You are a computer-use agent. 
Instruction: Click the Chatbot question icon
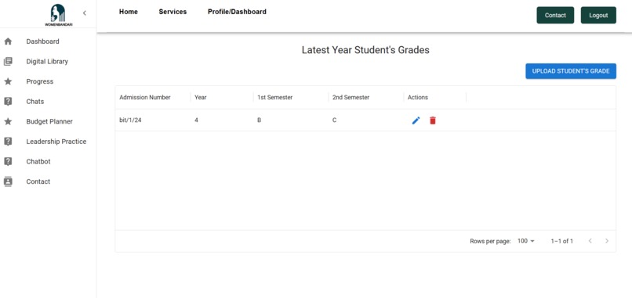(x=8, y=161)
